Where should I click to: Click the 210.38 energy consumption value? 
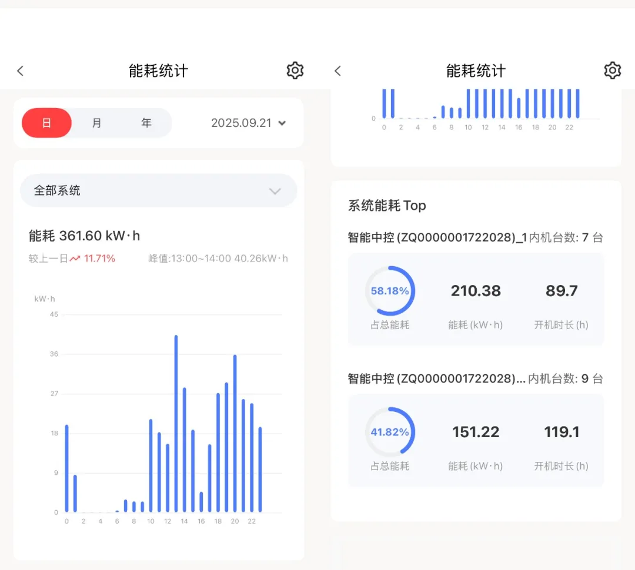(476, 291)
